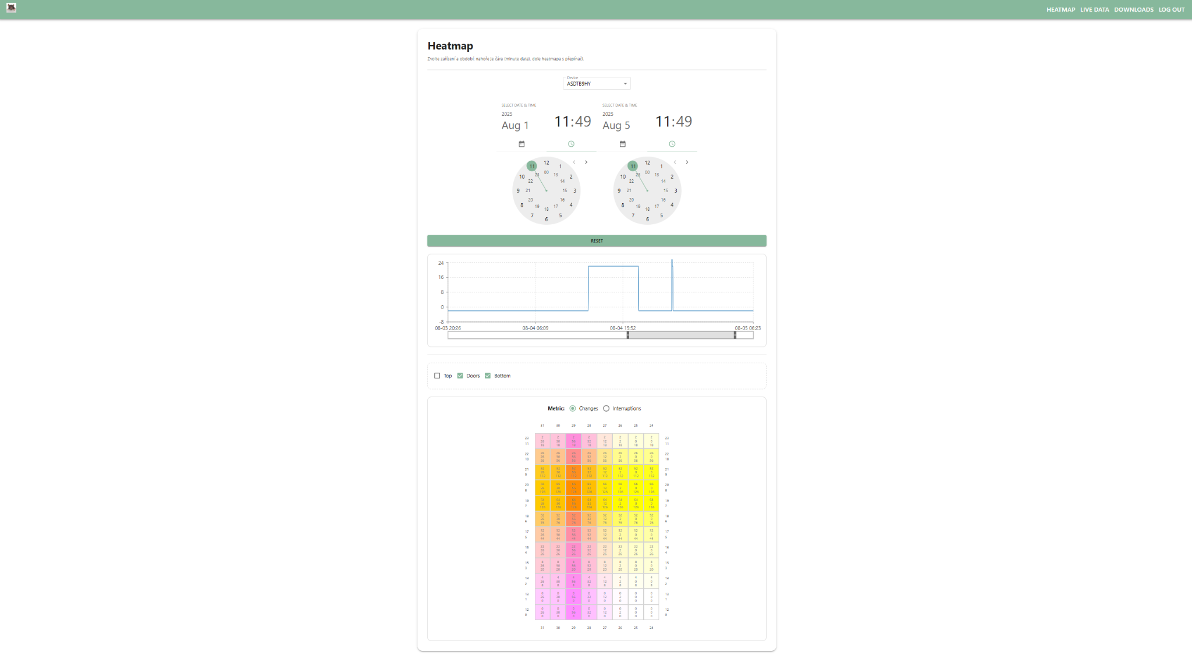This screenshot has width=1192, height=669.
Task: Click the start picker's next arrow chevron
Action: 586,162
